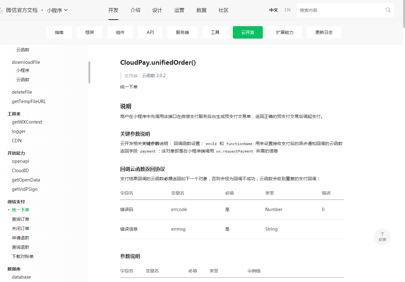Click the wx.requestPayment inline code
Viewport: 405px width, 282px height.
click(235, 151)
